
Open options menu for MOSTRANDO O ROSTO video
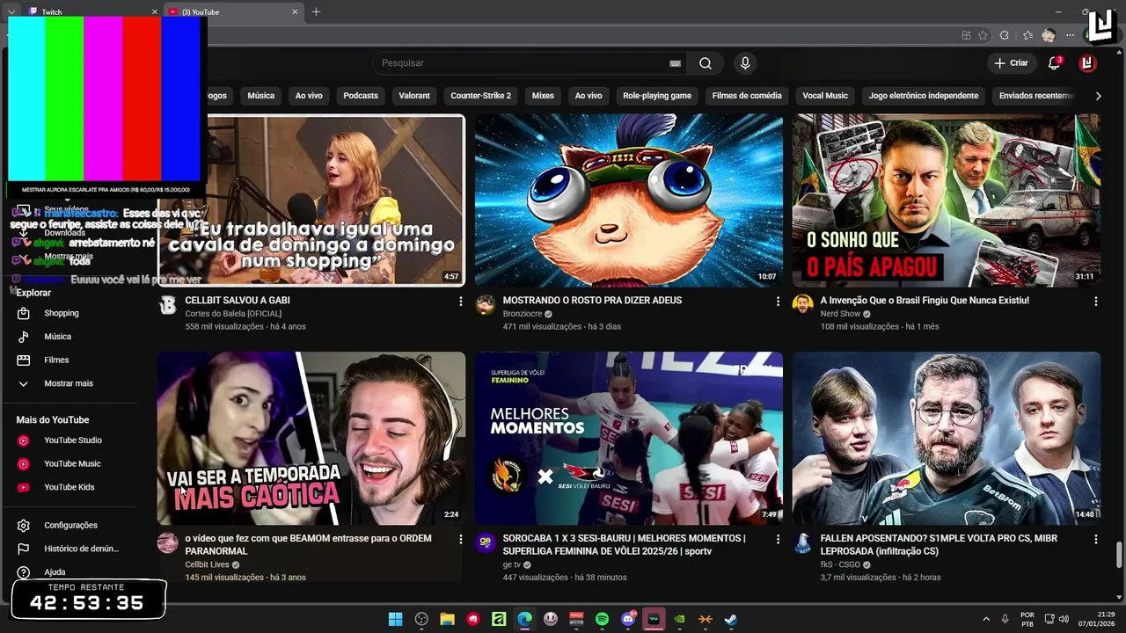point(778,302)
